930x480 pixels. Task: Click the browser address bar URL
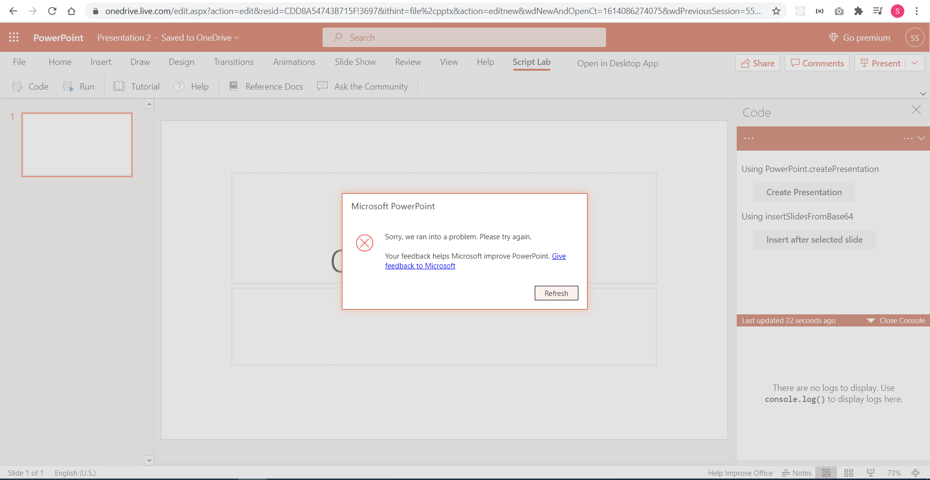pos(433,11)
